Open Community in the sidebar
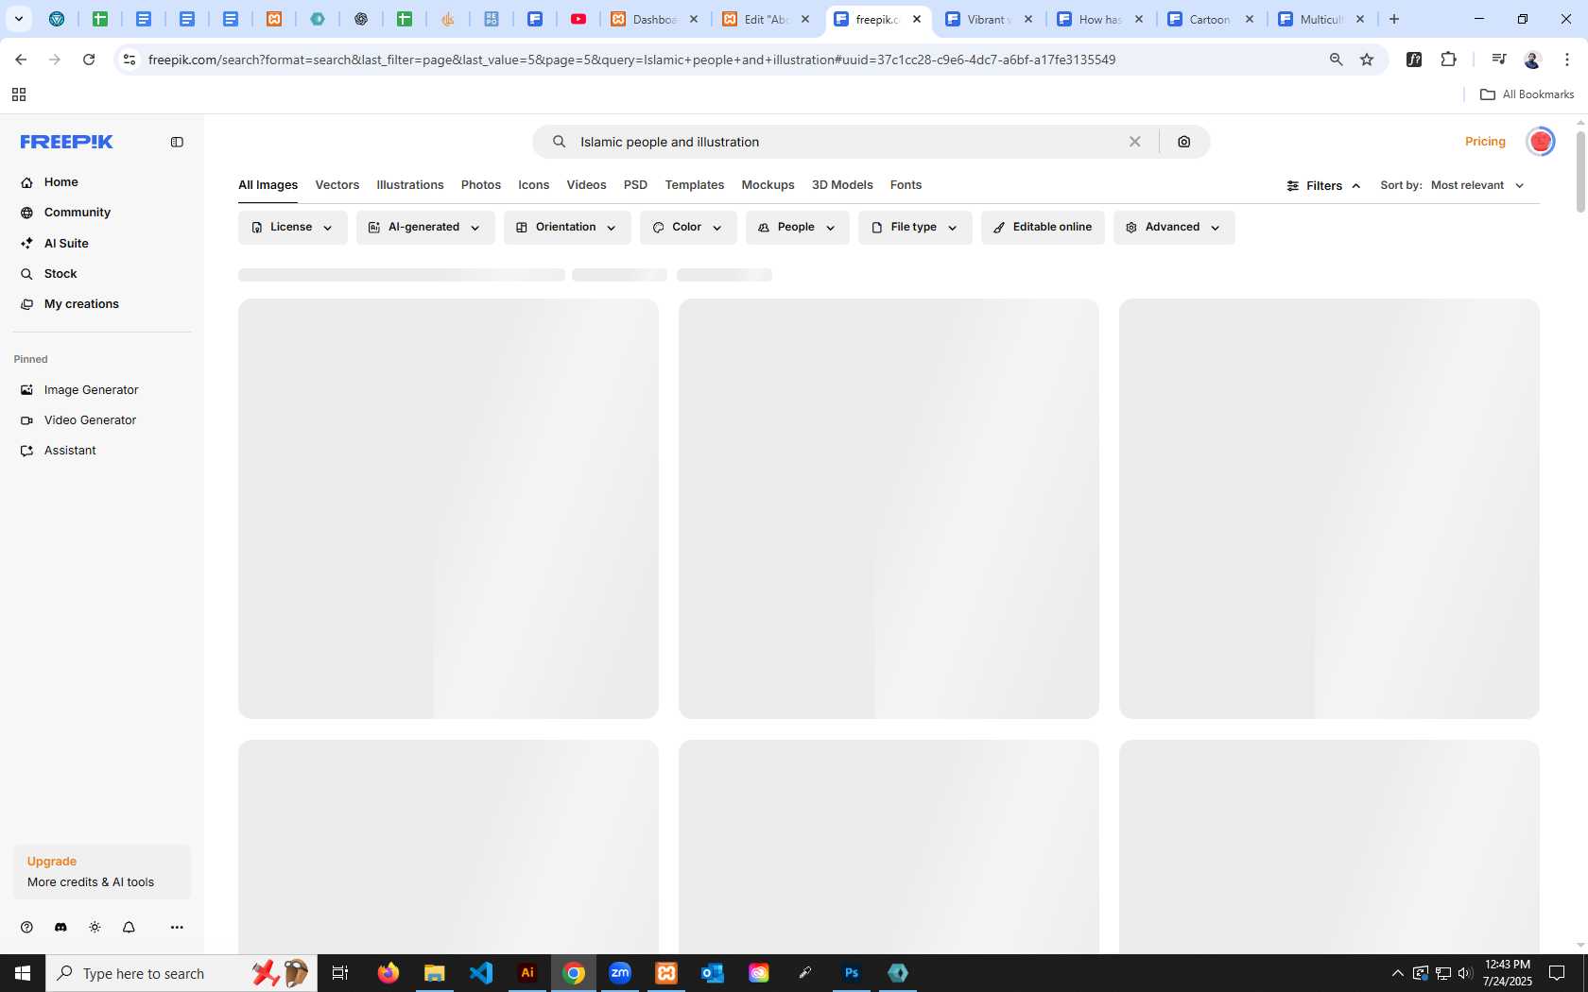Viewport: 1588px width, 992px height. [77, 213]
